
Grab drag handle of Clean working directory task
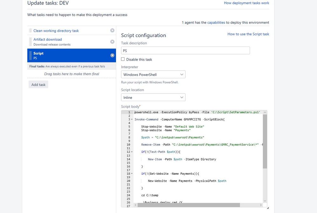[30, 31]
